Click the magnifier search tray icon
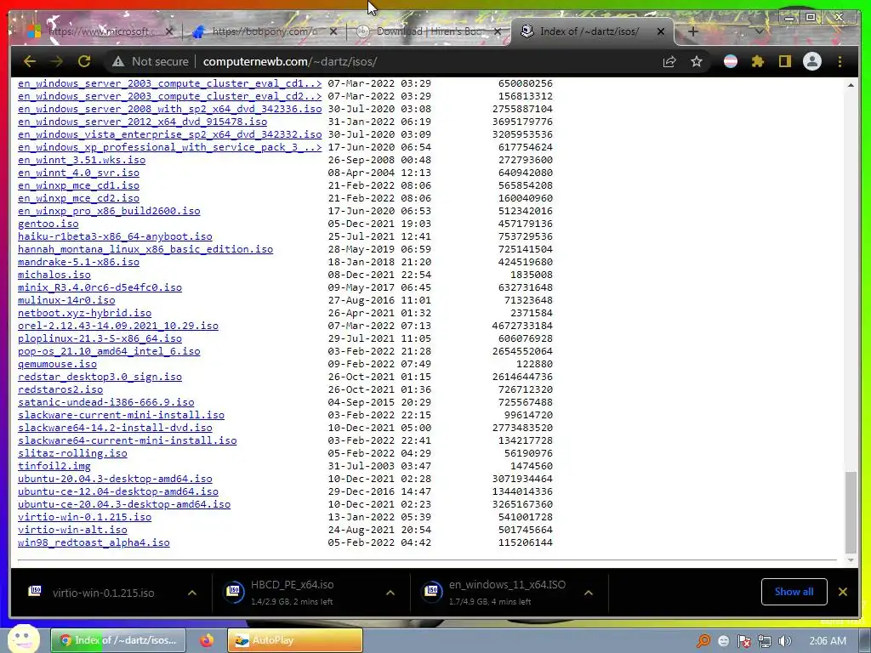871x653 pixels. (x=703, y=641)
